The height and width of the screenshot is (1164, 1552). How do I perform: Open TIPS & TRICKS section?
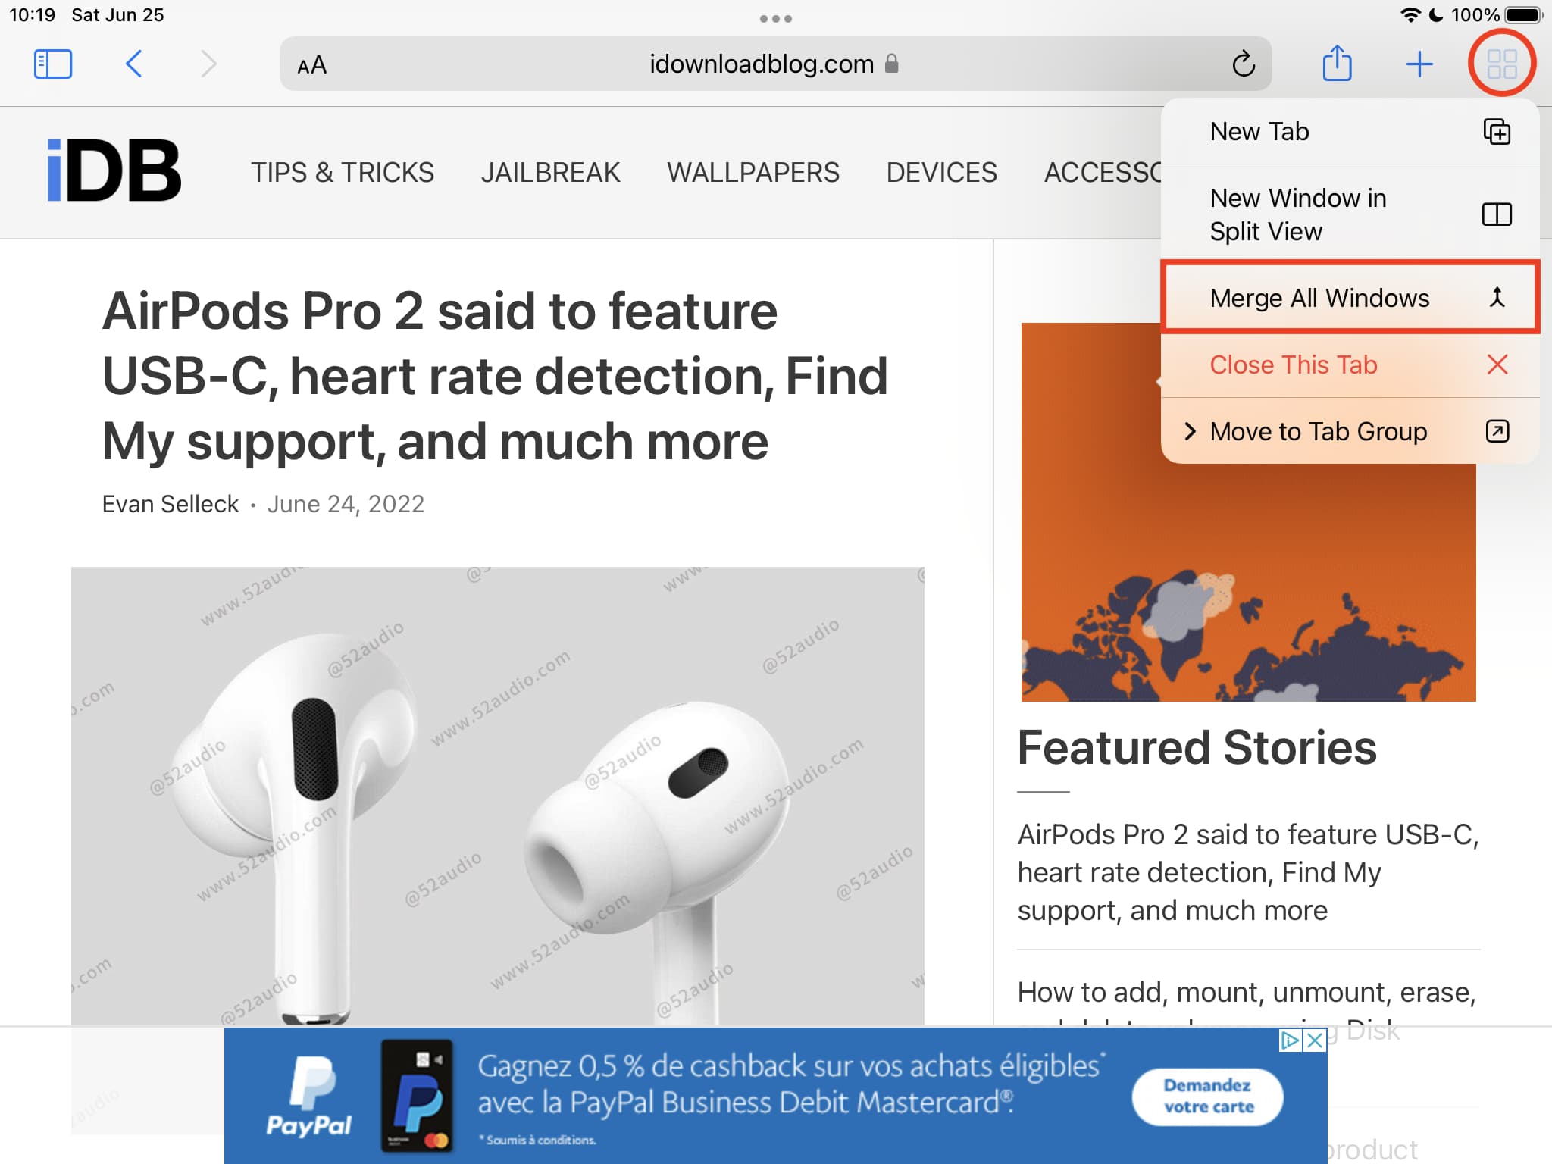(343, 172)
